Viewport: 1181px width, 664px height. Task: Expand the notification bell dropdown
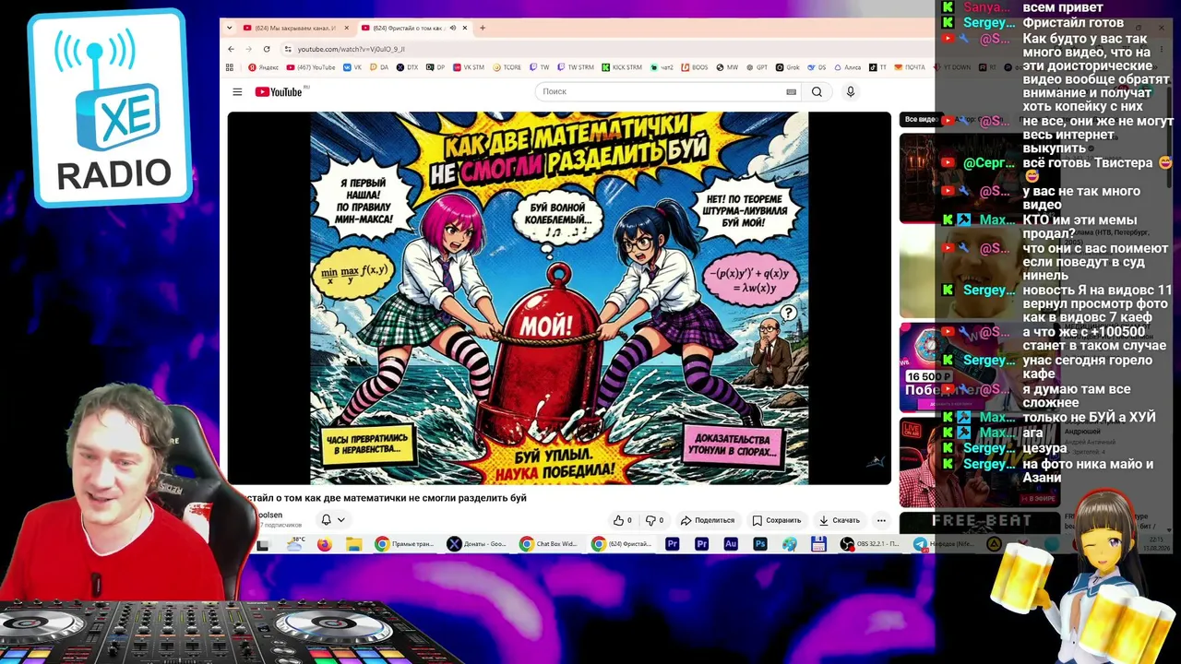(333, 520)
